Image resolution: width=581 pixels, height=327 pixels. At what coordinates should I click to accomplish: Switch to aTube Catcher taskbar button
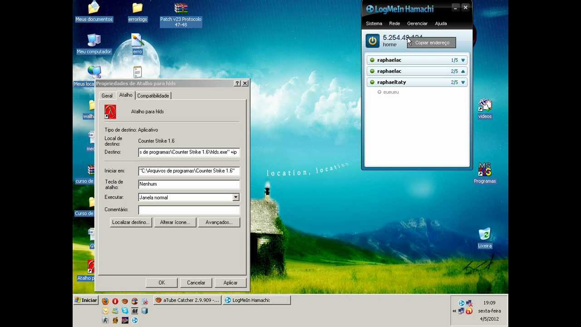coord(187,300)
